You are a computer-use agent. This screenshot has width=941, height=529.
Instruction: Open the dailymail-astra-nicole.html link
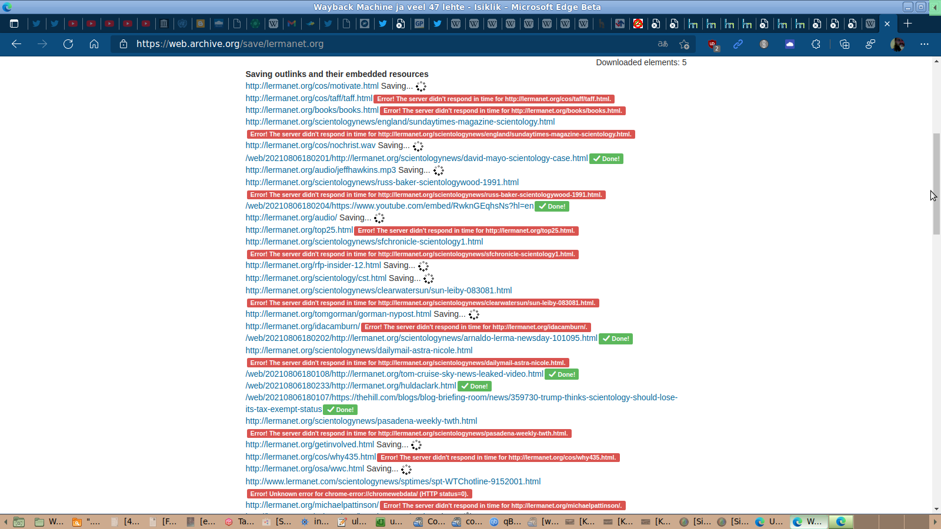(x=359, y=350)
